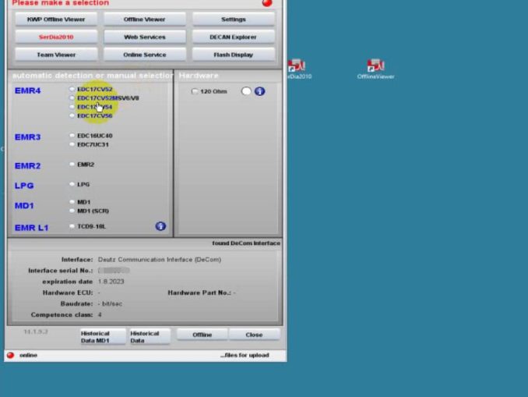Screen dimensions: 528x397
Task: Choose the plain MD1 radio option
Action: pyautogui.click(x=72, y=202)
